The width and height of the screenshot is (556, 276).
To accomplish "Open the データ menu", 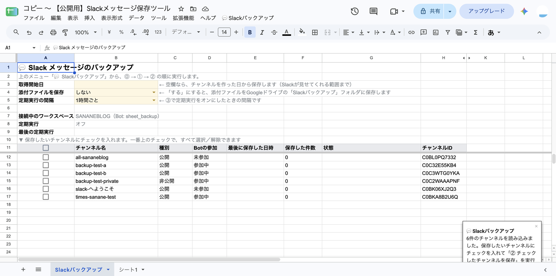I will point(136,18).
